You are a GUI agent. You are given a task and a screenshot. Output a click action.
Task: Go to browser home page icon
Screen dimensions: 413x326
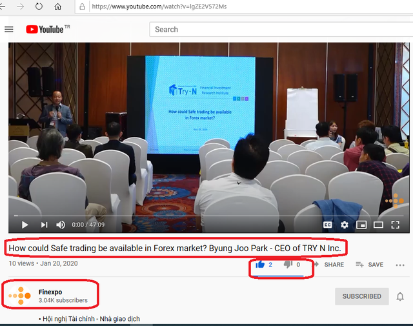(57, 6)
